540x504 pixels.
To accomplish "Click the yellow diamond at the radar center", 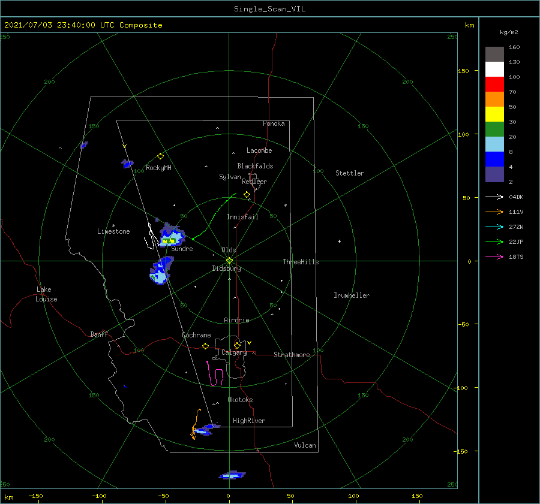I will tap(229, 261).
